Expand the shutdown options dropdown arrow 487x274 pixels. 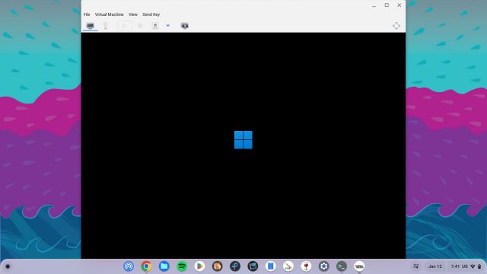pos(167,26)
